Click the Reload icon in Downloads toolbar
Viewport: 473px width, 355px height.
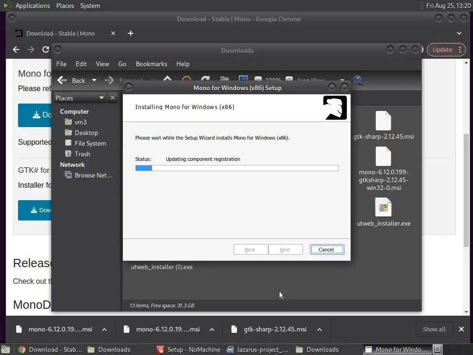click(x=205, y=79)
